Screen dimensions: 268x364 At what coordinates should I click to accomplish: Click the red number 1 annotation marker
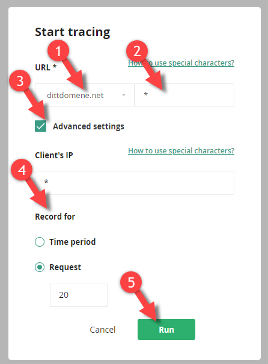coord(58,51)
